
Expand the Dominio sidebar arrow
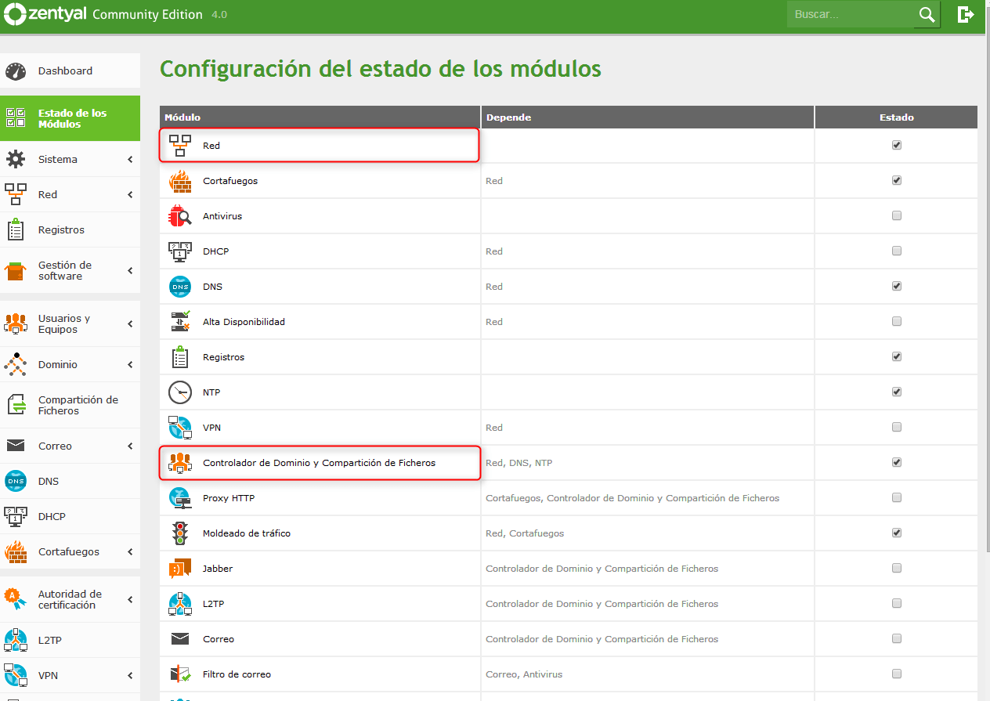click(130, 365)
